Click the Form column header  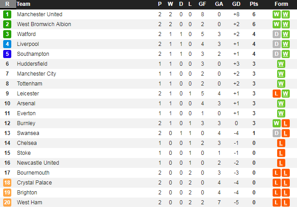[x=281, y=4]
